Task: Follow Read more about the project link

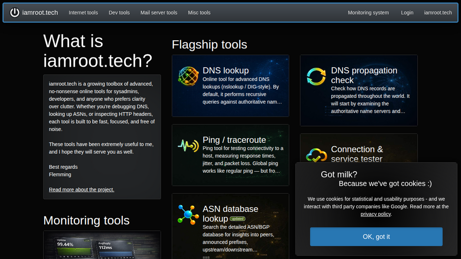Action: click(x=82, y=190)
